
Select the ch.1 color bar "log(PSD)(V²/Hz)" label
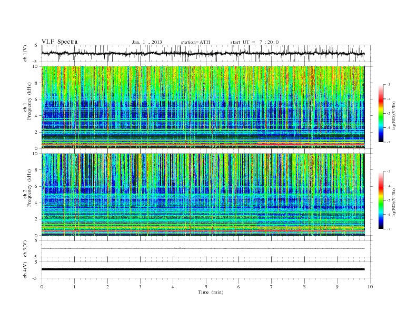tap(394, 115)
